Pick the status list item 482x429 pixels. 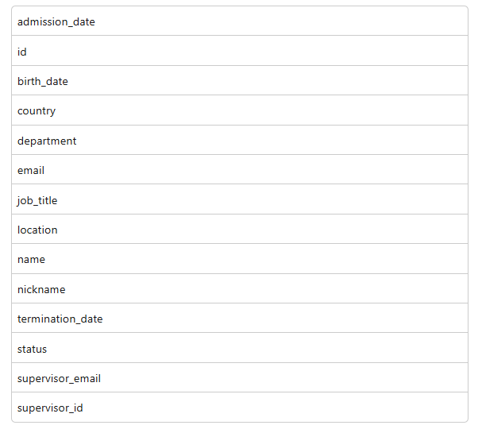tap(240, 348)
